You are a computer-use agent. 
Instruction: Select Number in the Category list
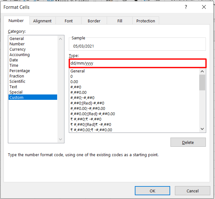tap(33, 44)
